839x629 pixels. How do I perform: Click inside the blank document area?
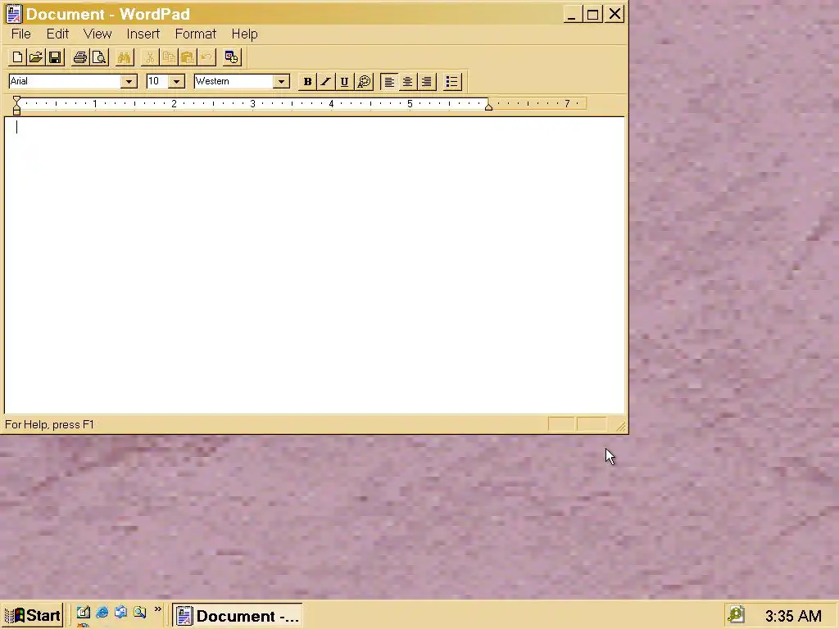coord(315,265)
